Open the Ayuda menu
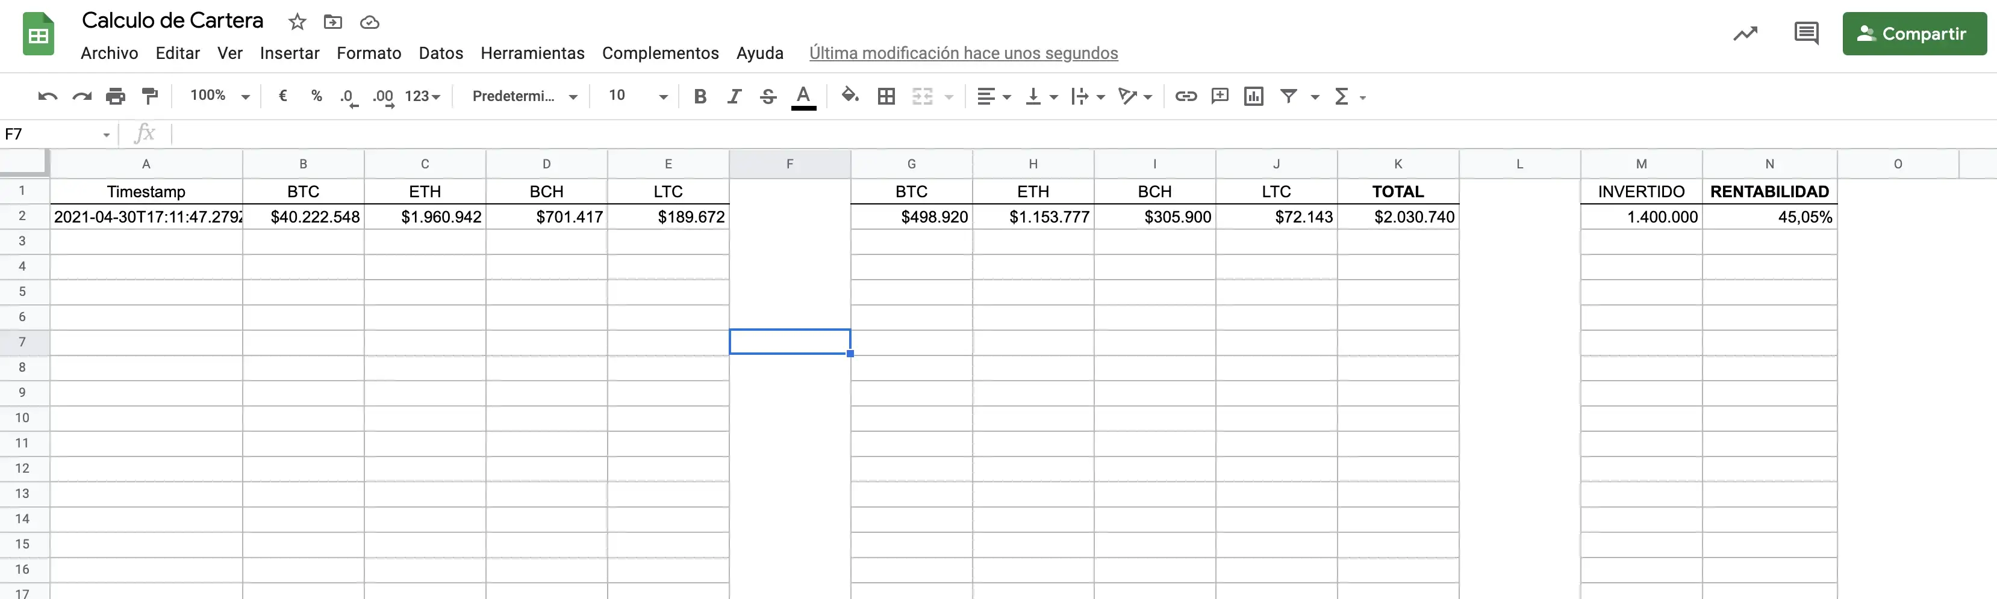 coord(760,53)
